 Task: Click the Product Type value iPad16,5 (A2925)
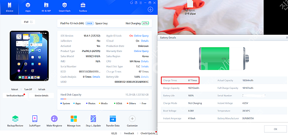click(91, 51)
